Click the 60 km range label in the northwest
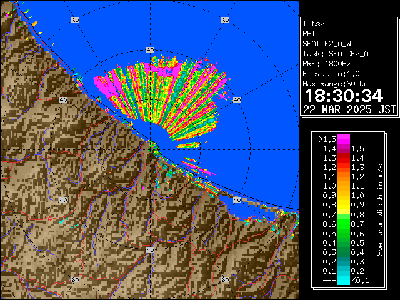The height and width of the screenshot is (300, 400). pos(75,20)
